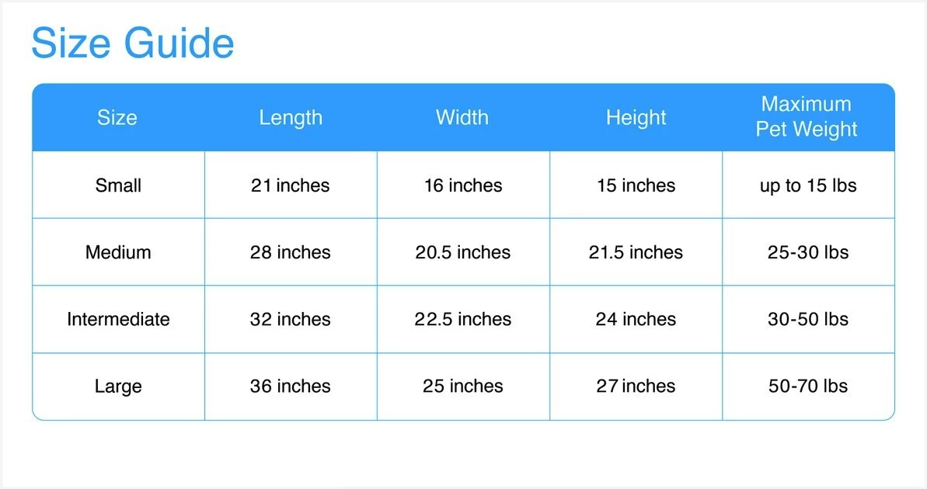Click the 27 inches height cell
Image resolution: width=927 pixels, height=489 pixels.
tap(636, 386)
